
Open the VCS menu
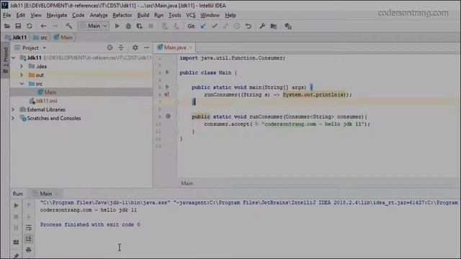coord(190,15)
